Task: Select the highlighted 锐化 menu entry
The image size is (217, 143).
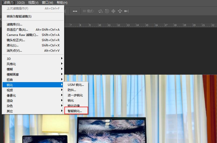Action: tap(33, 85)
